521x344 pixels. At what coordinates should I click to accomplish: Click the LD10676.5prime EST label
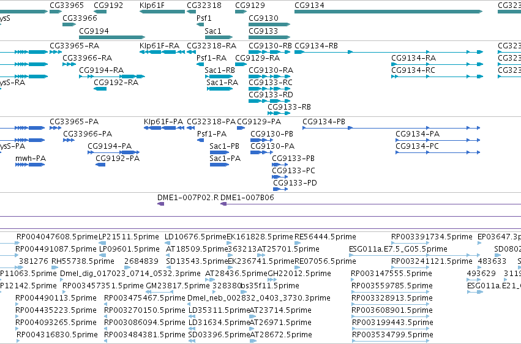[195, 237]
